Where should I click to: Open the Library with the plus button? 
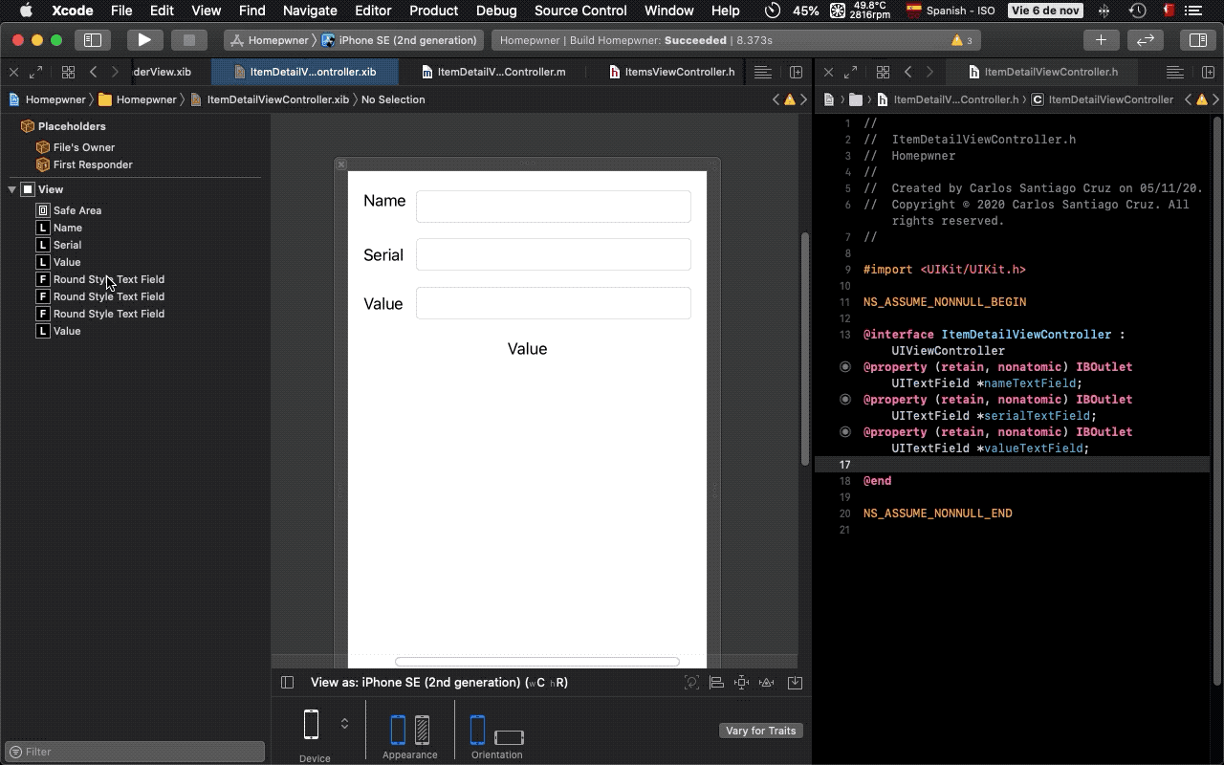1101,40
